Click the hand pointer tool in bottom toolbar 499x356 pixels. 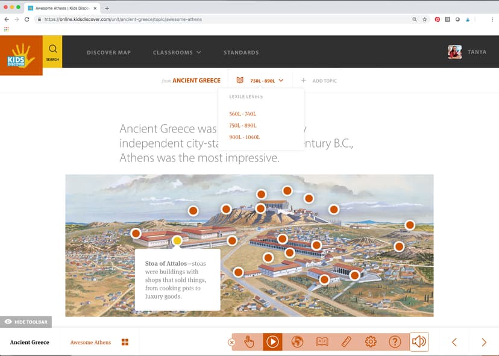[x=249, y=342]
